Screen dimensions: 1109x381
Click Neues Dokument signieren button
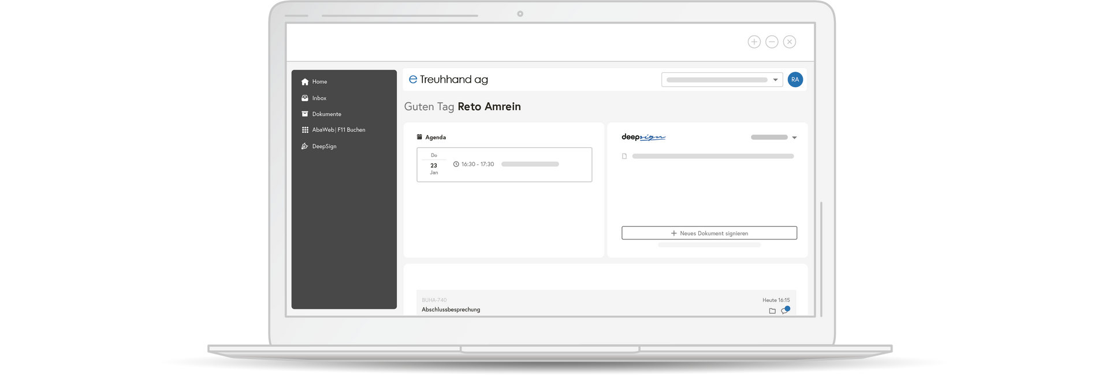[709, 233]
